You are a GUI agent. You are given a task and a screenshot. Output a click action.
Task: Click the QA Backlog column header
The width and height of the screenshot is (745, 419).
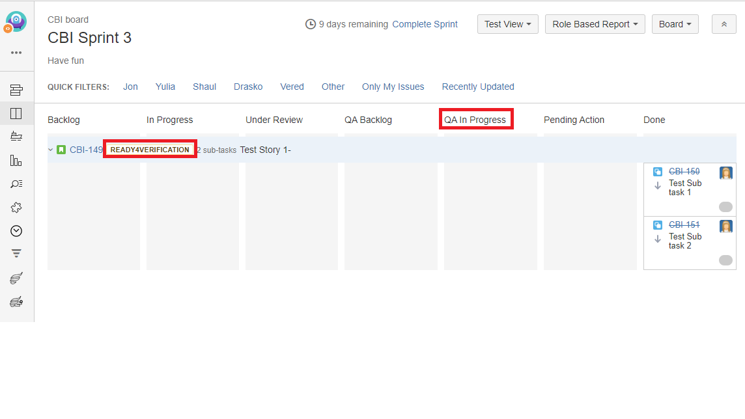click(368, 120)
